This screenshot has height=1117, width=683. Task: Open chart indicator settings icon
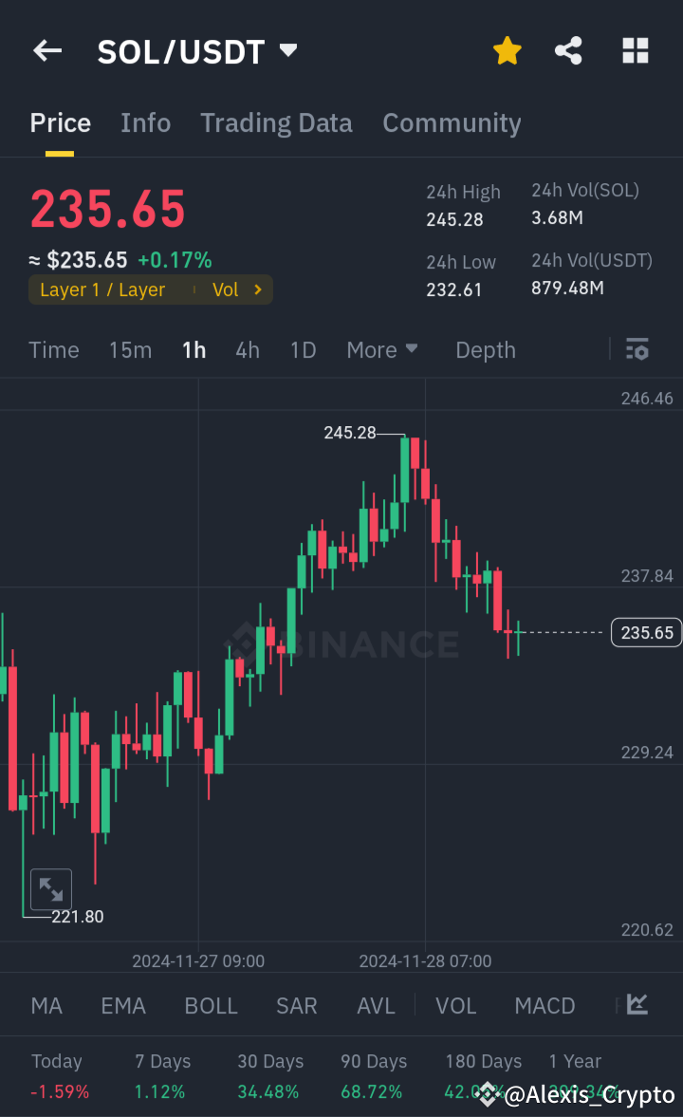pos(637,349)
